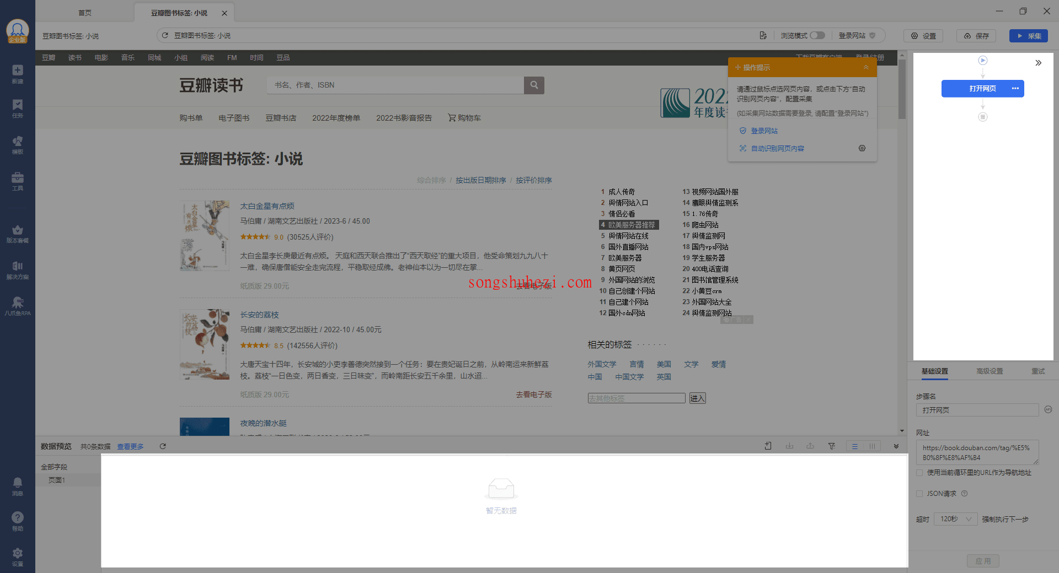Click the page document icon in address bar
The width and height of the screenshot is (1059, 573).
pyautogui.click(x=763, y=35)
